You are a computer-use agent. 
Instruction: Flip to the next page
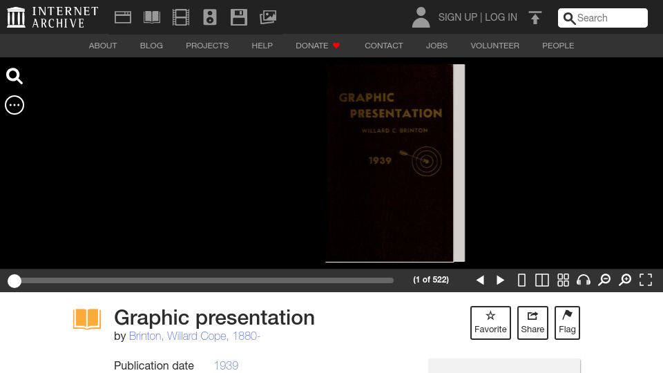point(500,280)
